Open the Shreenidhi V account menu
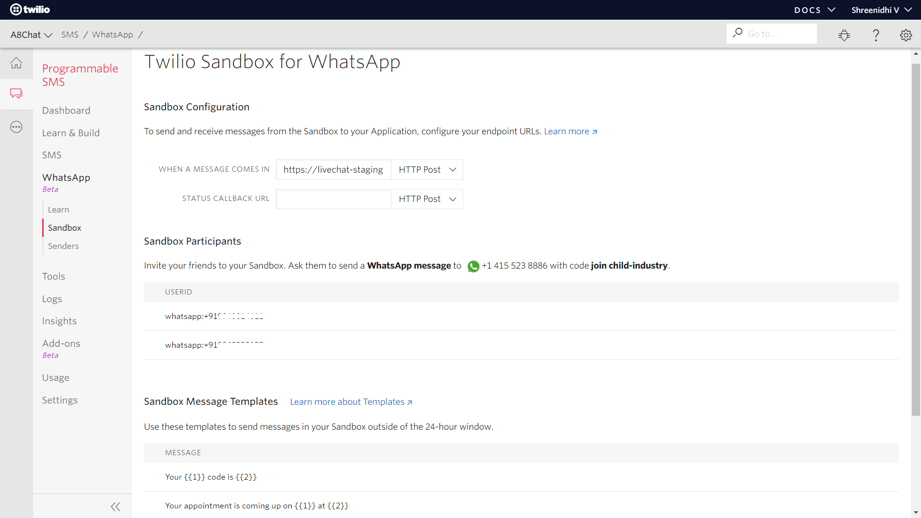This screenshot has height=518, width=921. coord(882,10)
